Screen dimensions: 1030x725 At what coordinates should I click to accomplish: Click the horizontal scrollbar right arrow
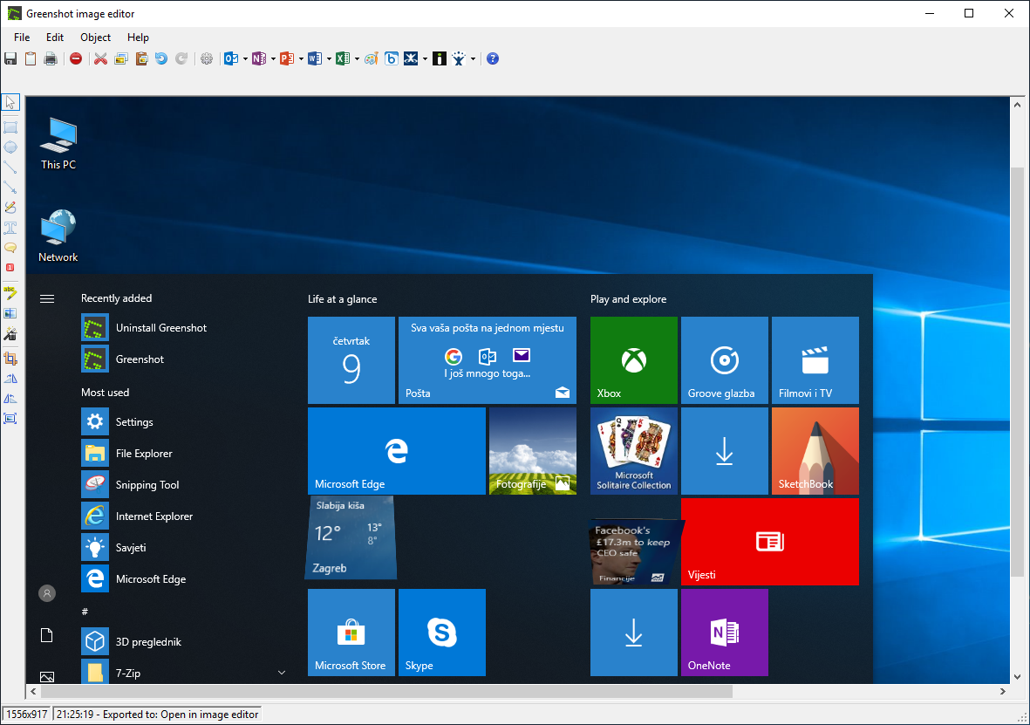[x=1002, y=691]
